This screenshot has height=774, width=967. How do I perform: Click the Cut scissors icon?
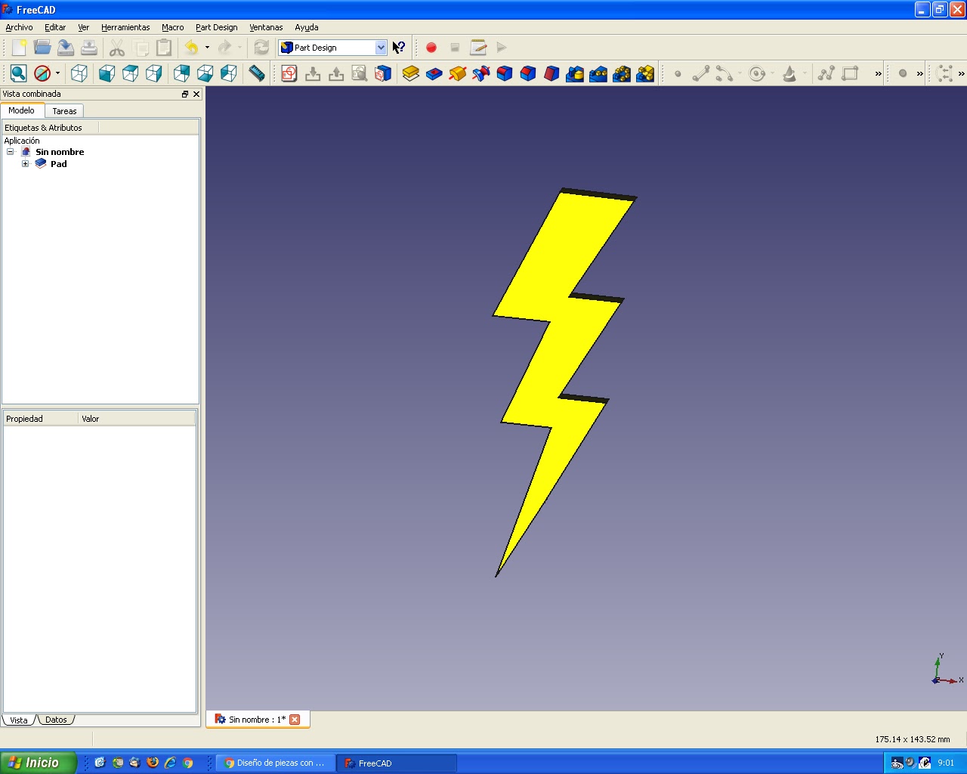[117, 48]
